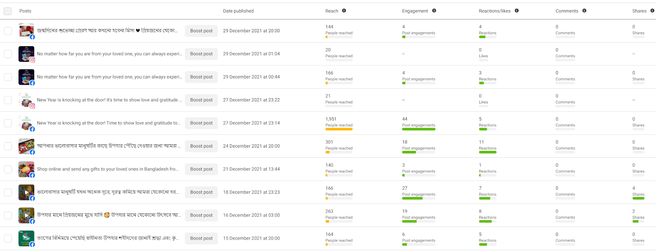Screen dimensions: 656x251
Task: Select checkbox for 27 December 23:14 post
Action: (8, 123)
